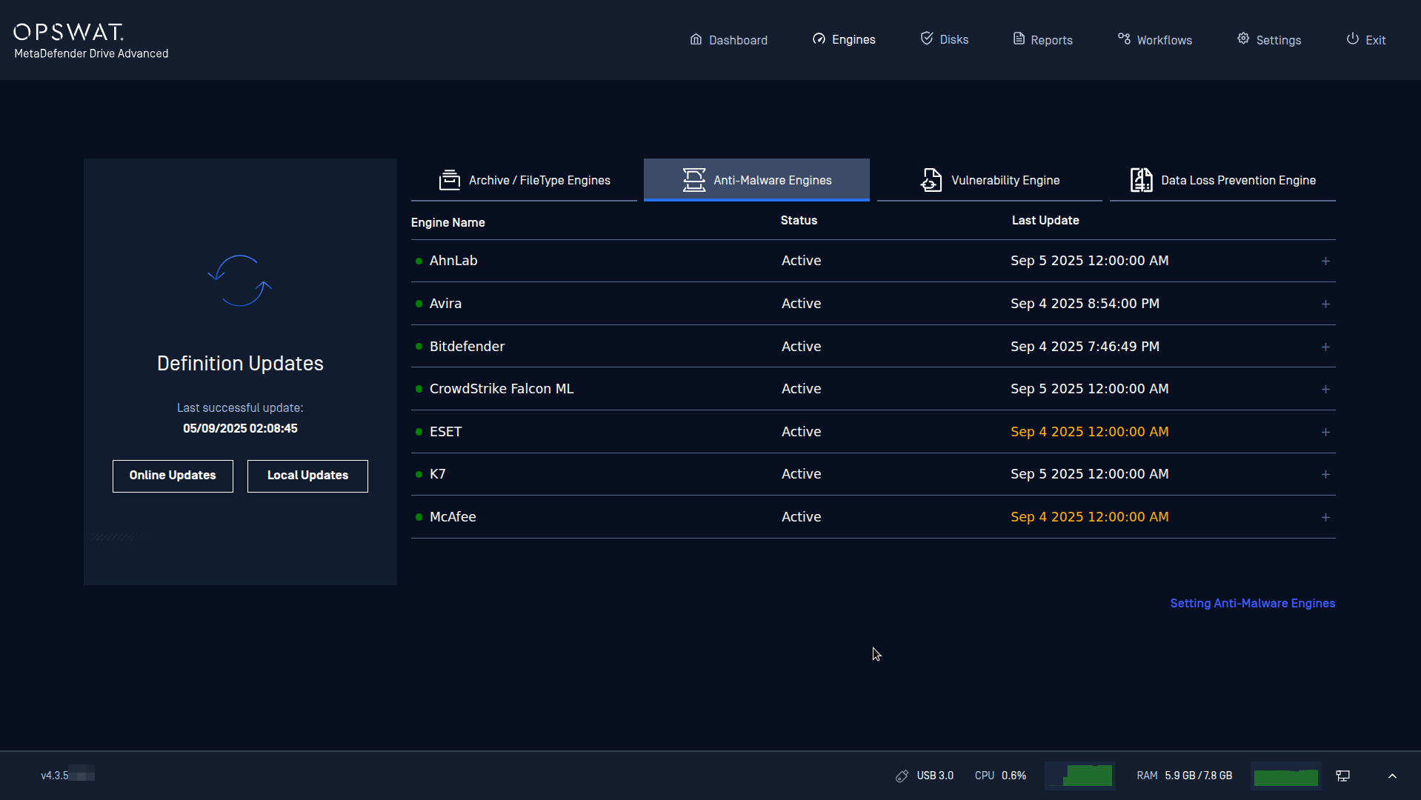The width and height of the screenshot is (1421, 800).
Task: Switch to the Vulnerability Engine tab
Action: coord(989,180)
